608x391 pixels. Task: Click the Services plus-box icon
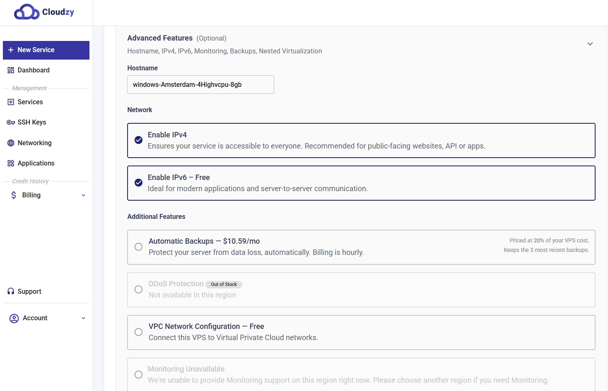pyautogui.click(x=11, y=102)
